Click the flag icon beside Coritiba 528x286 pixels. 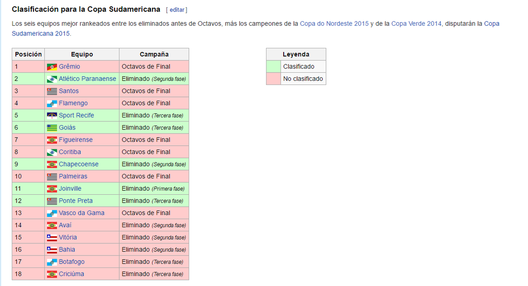pos(52,153)
